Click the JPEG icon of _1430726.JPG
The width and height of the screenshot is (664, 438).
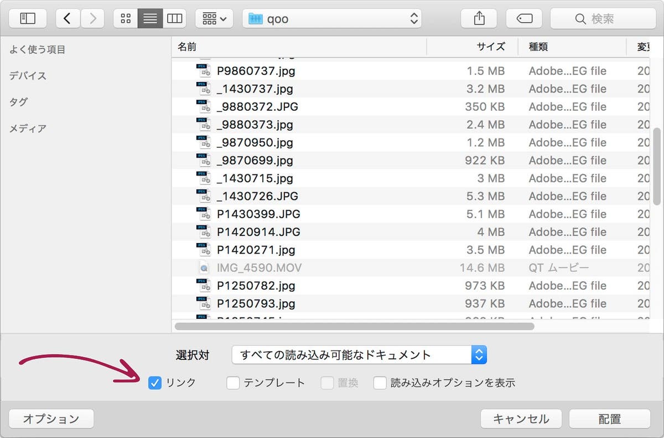coord(204,196)
